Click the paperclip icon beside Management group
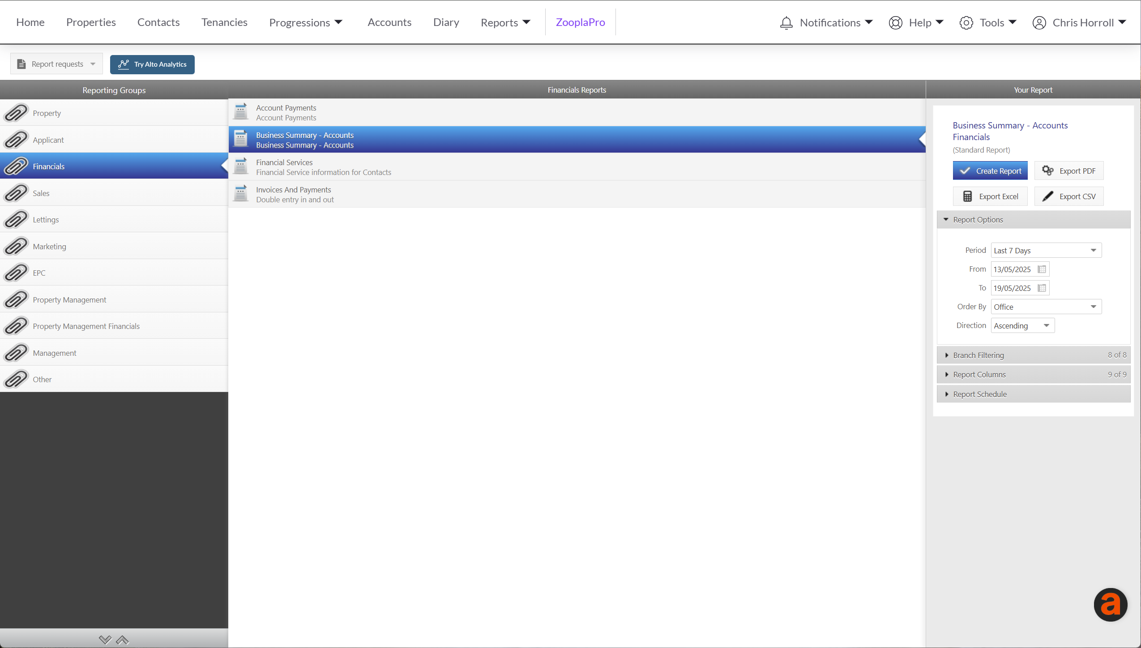The image size is (1141, 648). tap(16, 353)
